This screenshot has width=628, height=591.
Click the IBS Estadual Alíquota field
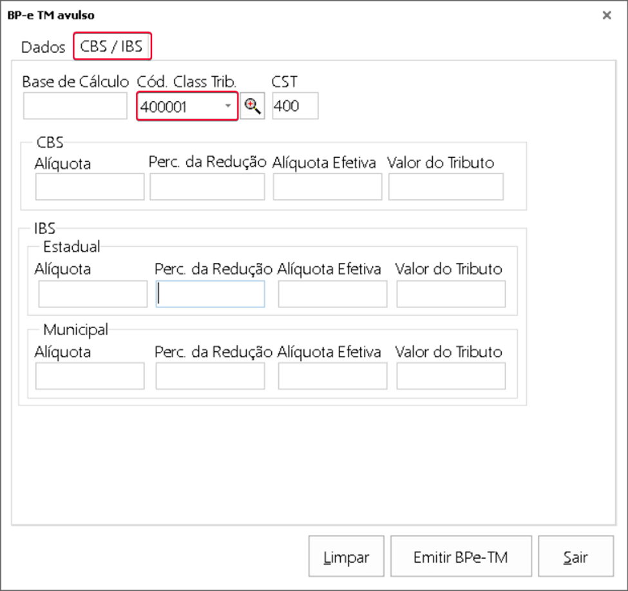93,294
